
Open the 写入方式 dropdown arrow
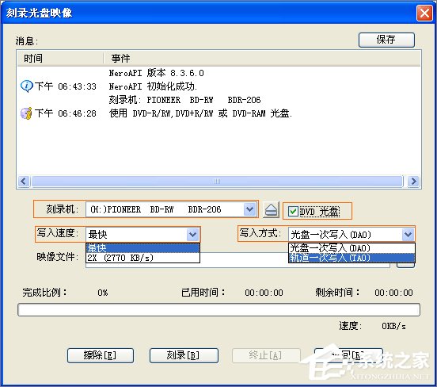click(x=408, y=234)
